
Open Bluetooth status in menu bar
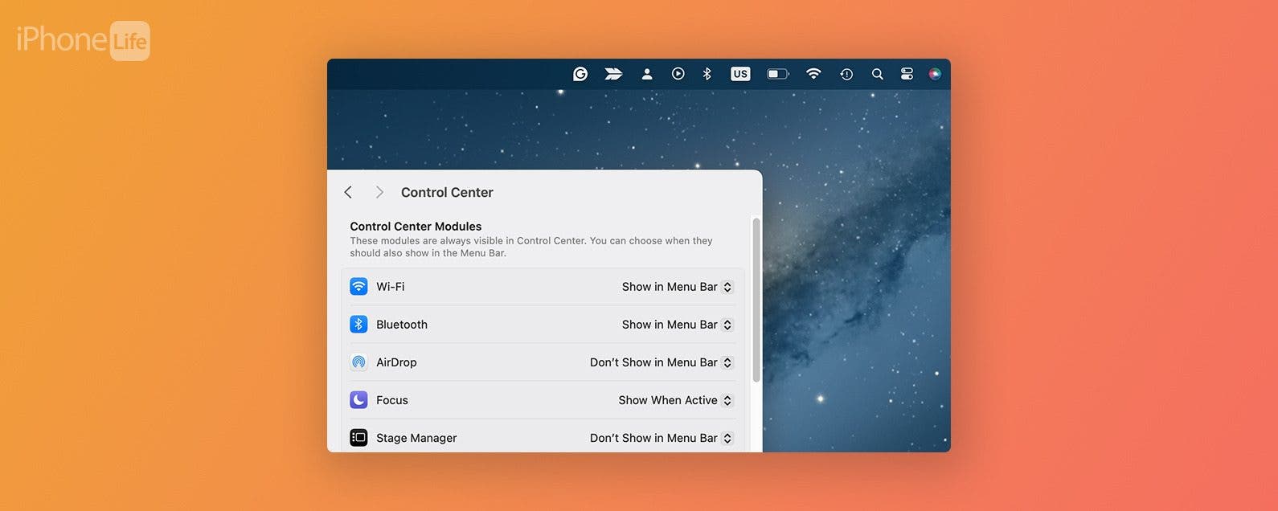[x=707, y=74]
